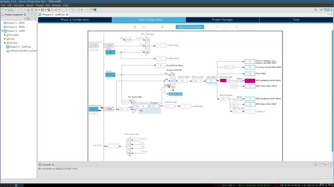334x187 pixels.
Task: Switch to the Tools tab
Action: pyautogui.click(x=296, y=20)
